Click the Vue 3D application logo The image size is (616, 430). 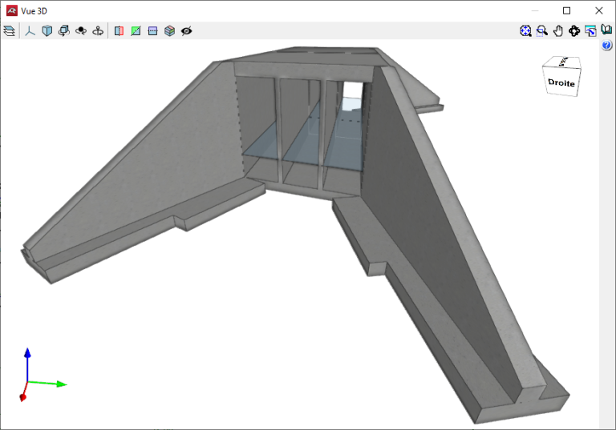pos(12,10)
